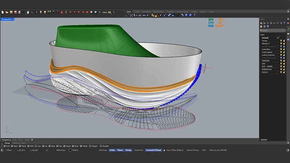This screenshot has width=290, height=163.
Task: Open the Sólidos toolbar tab
Action: (x=194, y=12)
